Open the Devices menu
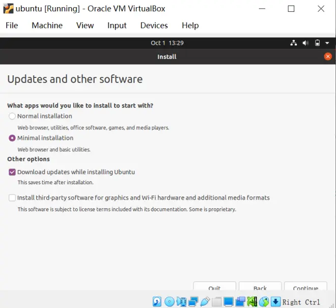The width and height of the screenshot is (336, 308). 154,25
